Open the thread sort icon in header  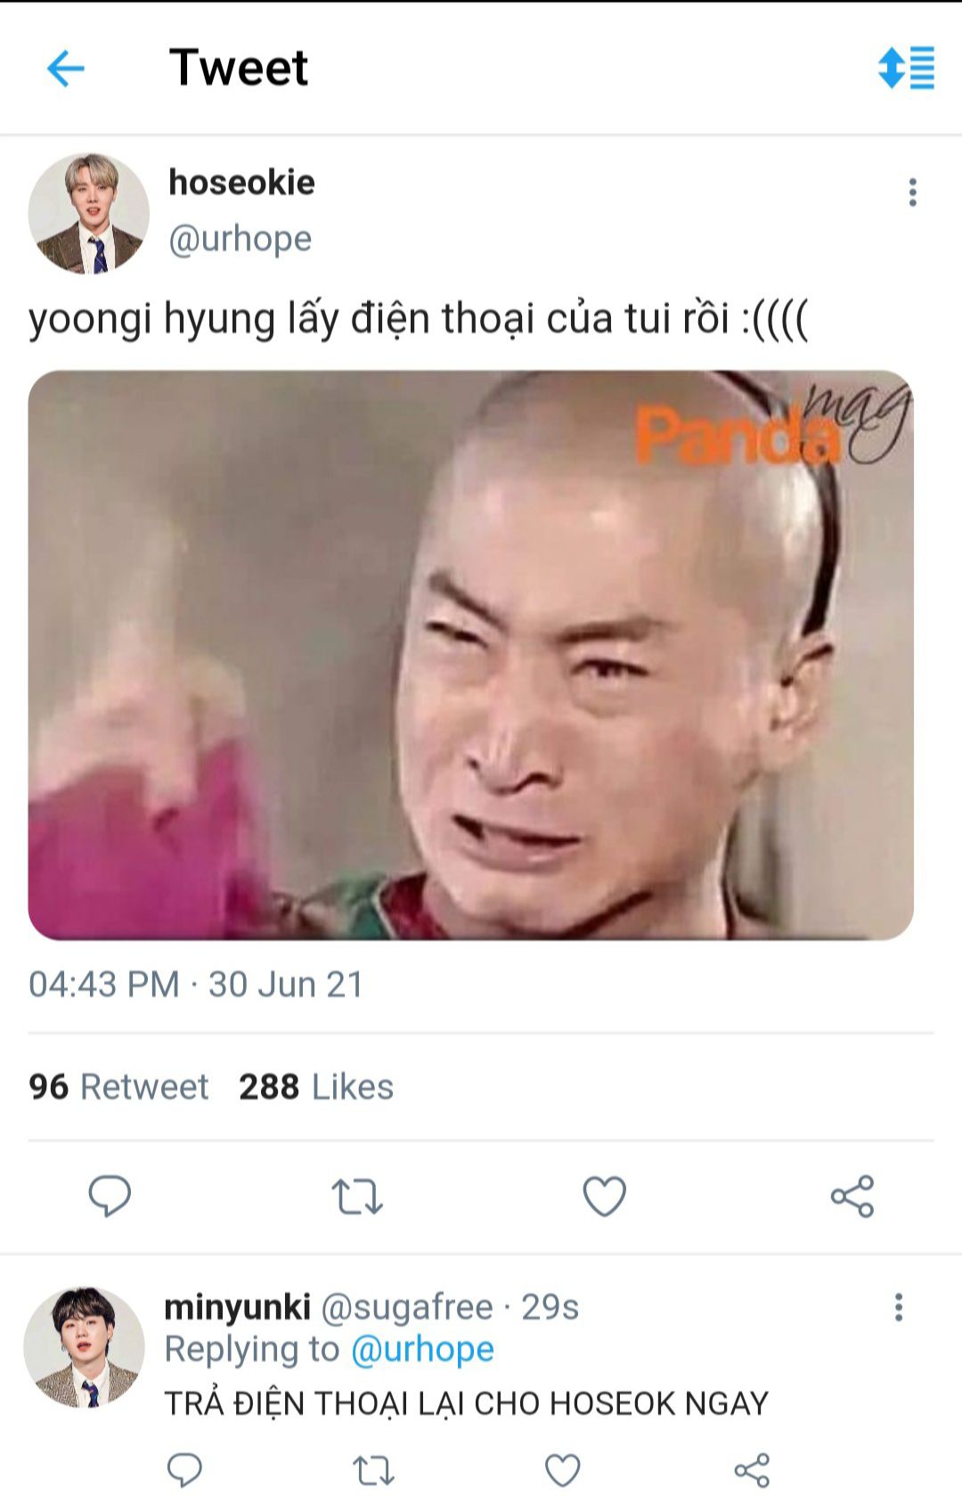906,68
